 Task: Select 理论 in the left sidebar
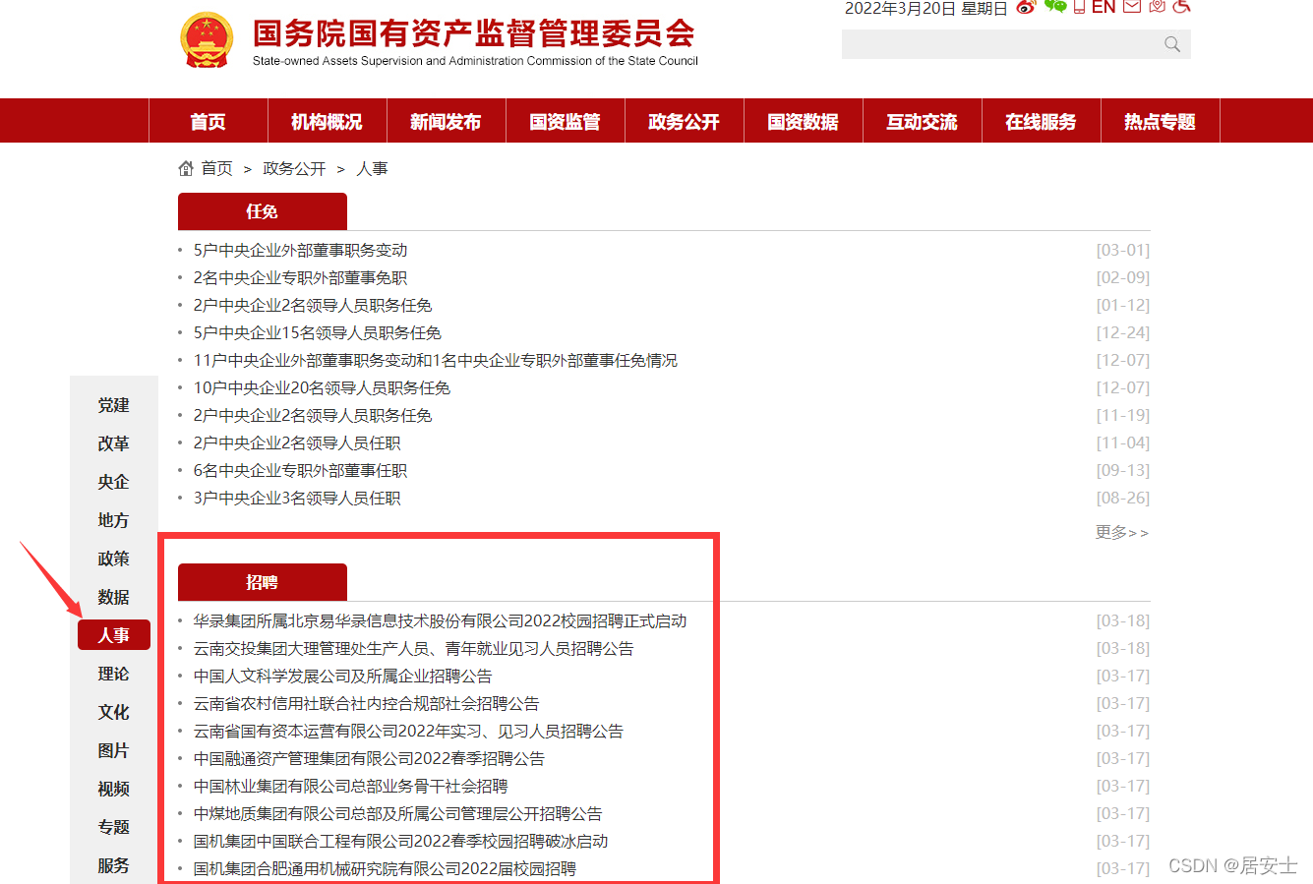tap(113, 674)
